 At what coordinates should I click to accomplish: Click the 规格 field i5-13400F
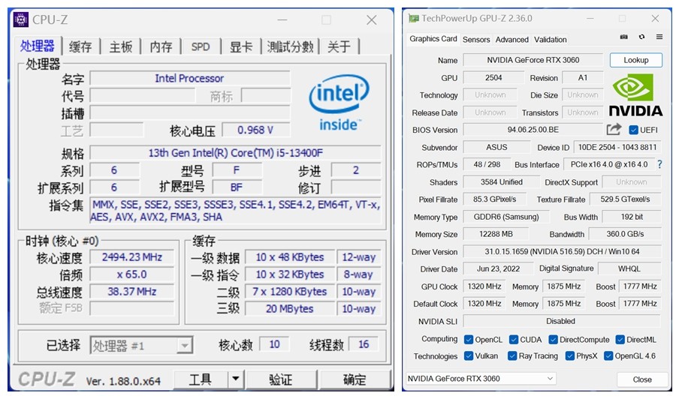click(236, 152)
